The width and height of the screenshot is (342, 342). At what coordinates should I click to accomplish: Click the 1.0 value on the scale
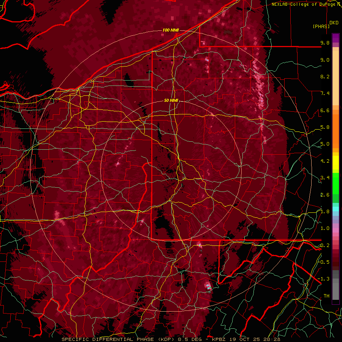click(325, 228)
